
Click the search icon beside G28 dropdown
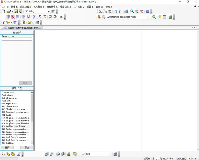point(154,17)
